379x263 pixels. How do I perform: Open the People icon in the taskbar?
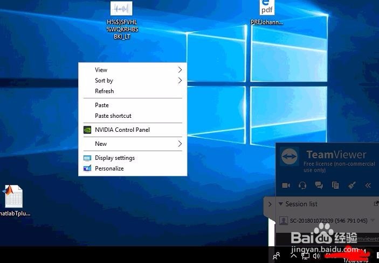point(276,255)
